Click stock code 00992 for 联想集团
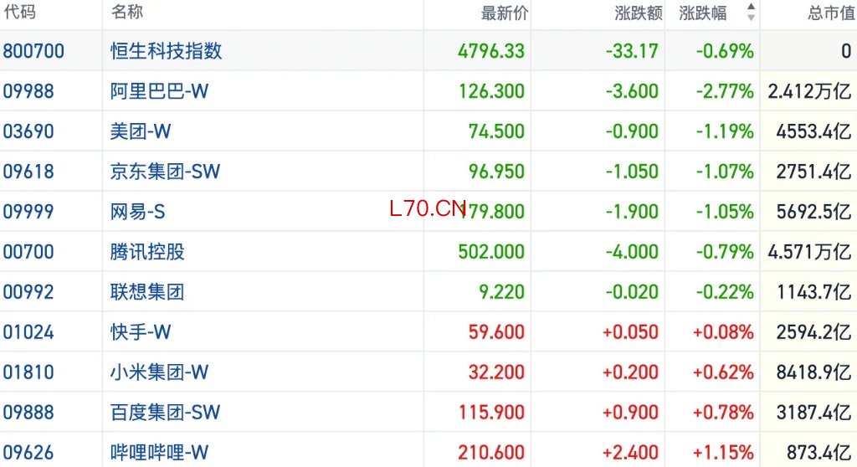The width and height of the screenshot is (857, 467). (28, 292)
